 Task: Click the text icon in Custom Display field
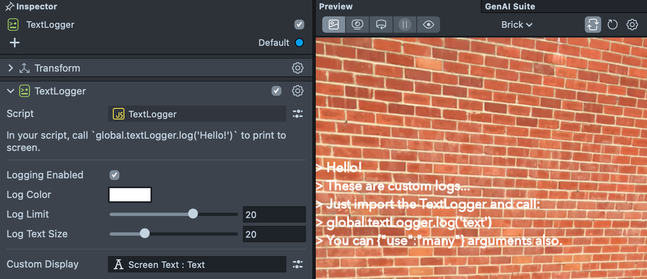(119, 264)
